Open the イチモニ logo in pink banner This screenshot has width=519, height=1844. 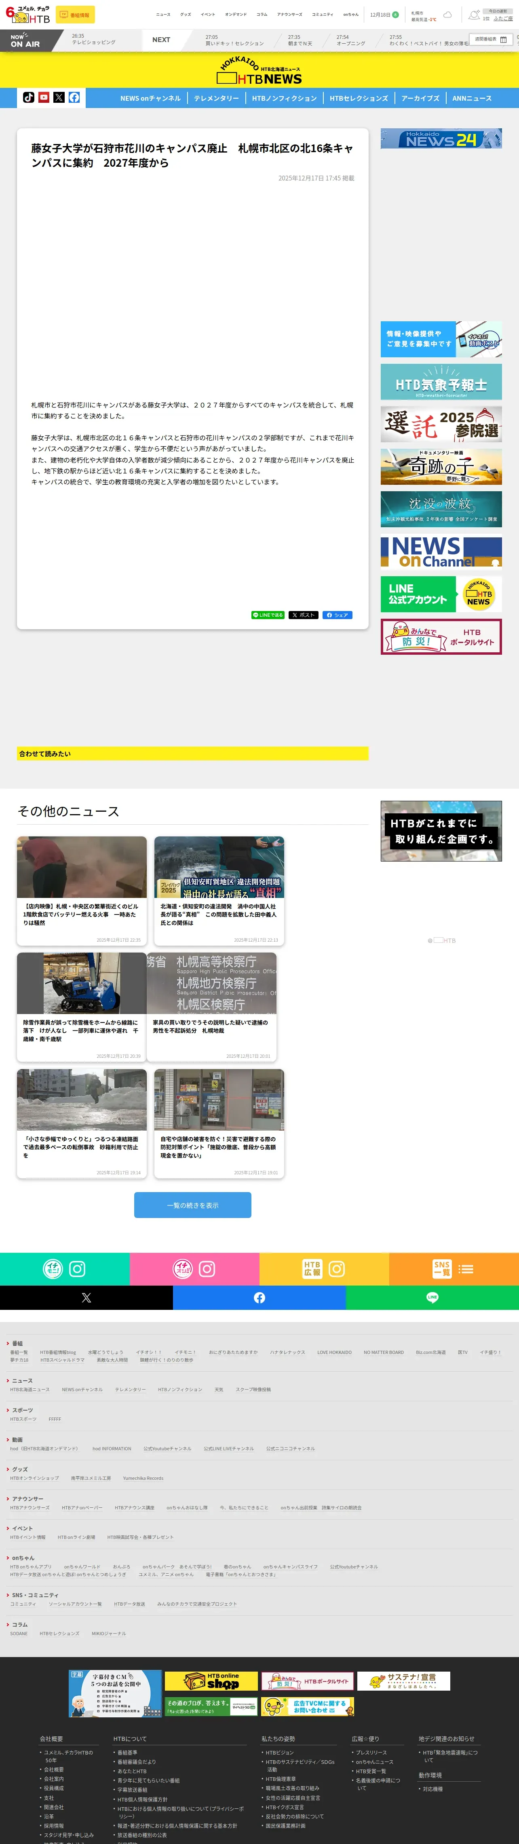click(183, 1269)
